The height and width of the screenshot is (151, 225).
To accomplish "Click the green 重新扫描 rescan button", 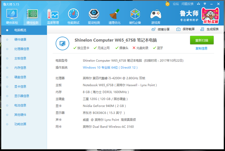I will (x=202, y=40).
